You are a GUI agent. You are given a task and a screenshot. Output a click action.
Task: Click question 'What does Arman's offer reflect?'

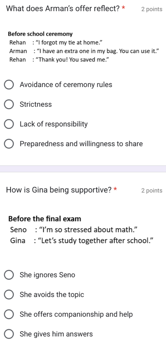pyautogui.click(x=66, y=9)
